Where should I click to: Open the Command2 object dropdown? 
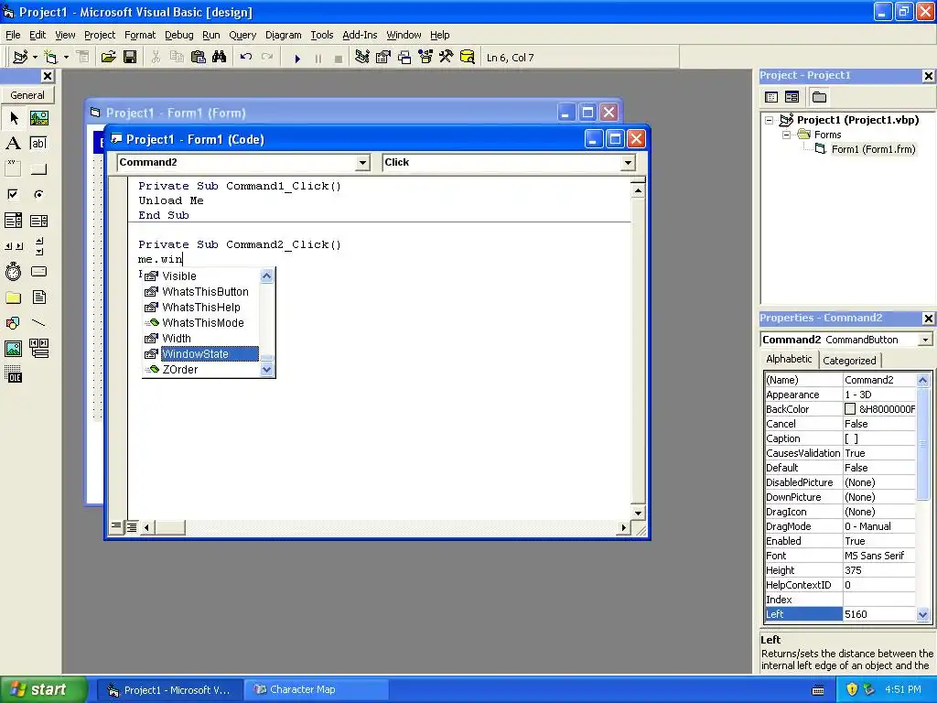tap(362, 163)
